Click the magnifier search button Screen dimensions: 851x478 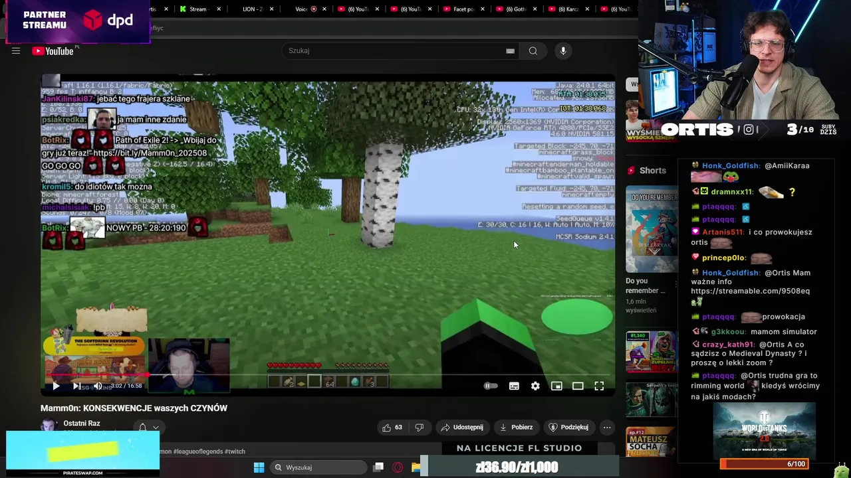click(x=533, y=51)
